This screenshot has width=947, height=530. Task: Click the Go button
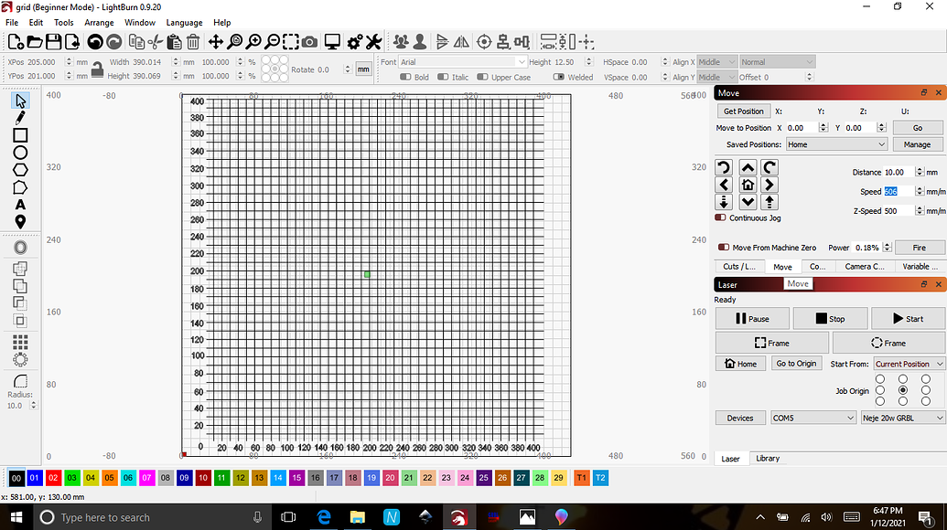[918, 128]
